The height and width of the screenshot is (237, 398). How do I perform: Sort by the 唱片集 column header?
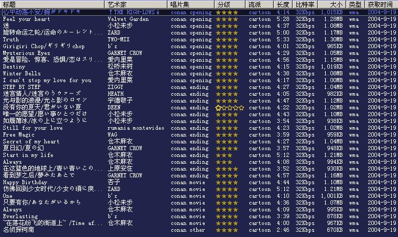point(191,4)
